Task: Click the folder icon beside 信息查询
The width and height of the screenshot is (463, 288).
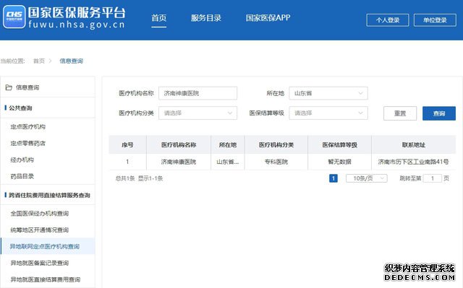Action: (9, 87)
